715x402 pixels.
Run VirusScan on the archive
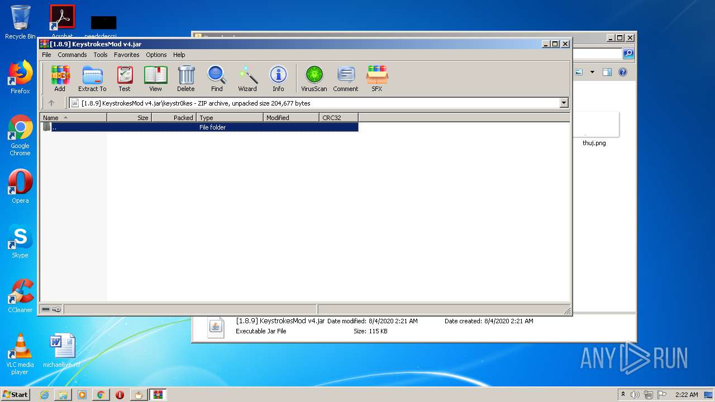(314, 78)
